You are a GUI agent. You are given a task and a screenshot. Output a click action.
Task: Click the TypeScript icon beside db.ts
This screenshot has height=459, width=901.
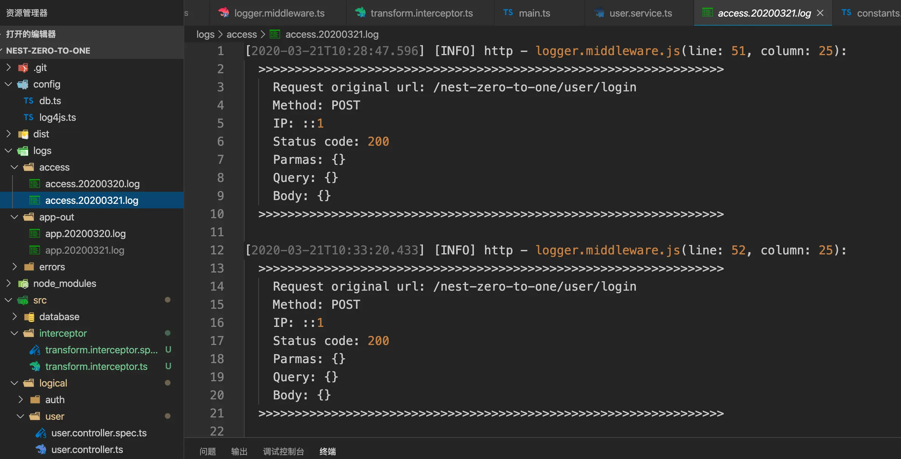click(x=28, y=101)
